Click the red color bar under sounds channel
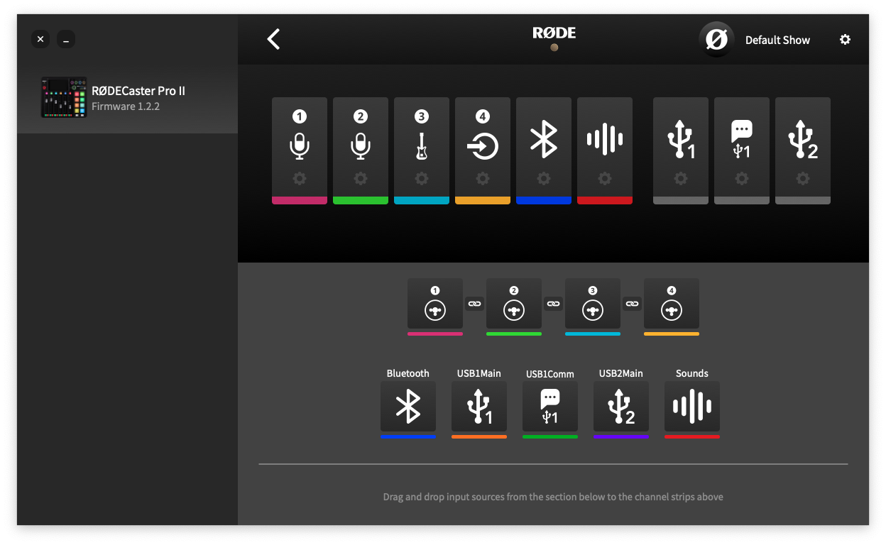This screenshot has height=545, width=886. click(x=605, y=201)
